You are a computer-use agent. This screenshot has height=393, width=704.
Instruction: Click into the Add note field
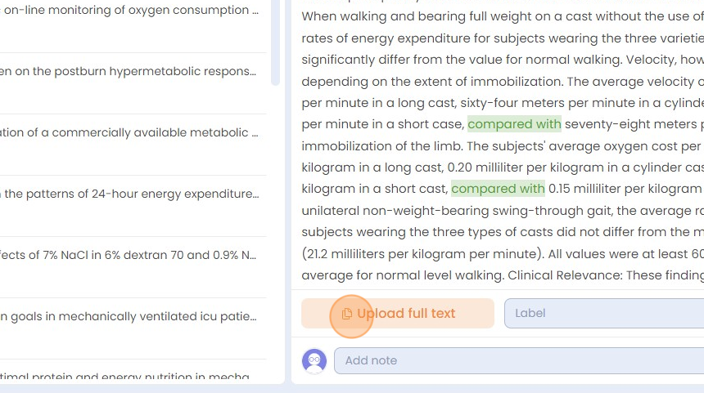519,360
